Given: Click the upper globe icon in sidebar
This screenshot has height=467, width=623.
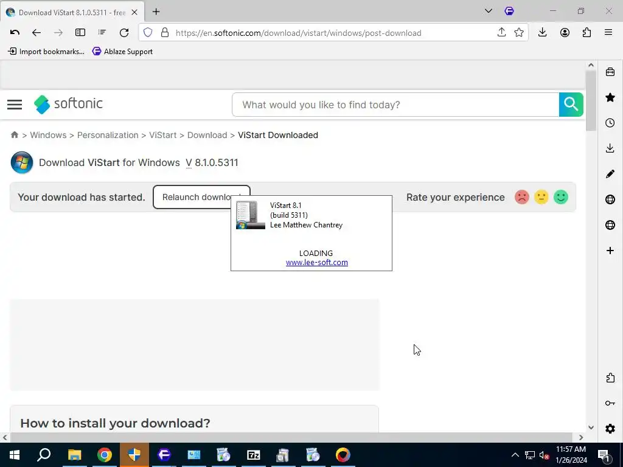Looking at the screenshot, I should (610, 199).
